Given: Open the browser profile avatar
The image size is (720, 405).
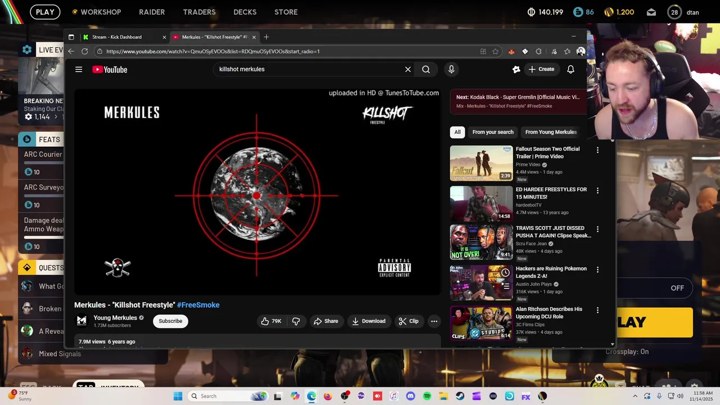Looking at the screenshot, I should tap(580, 51).
